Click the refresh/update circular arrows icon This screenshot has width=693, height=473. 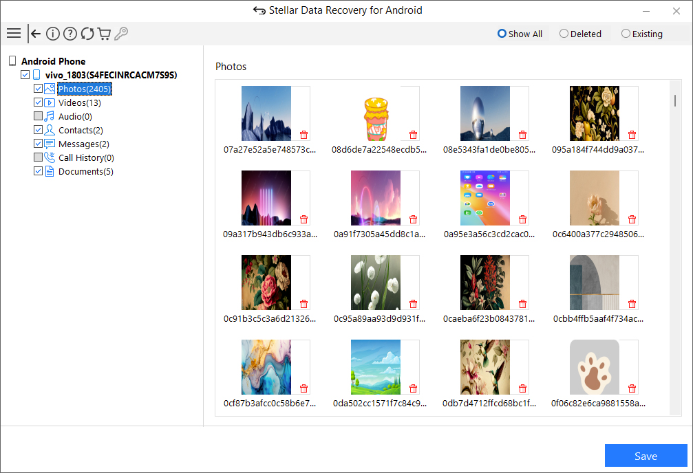click(x=87, y=34)
